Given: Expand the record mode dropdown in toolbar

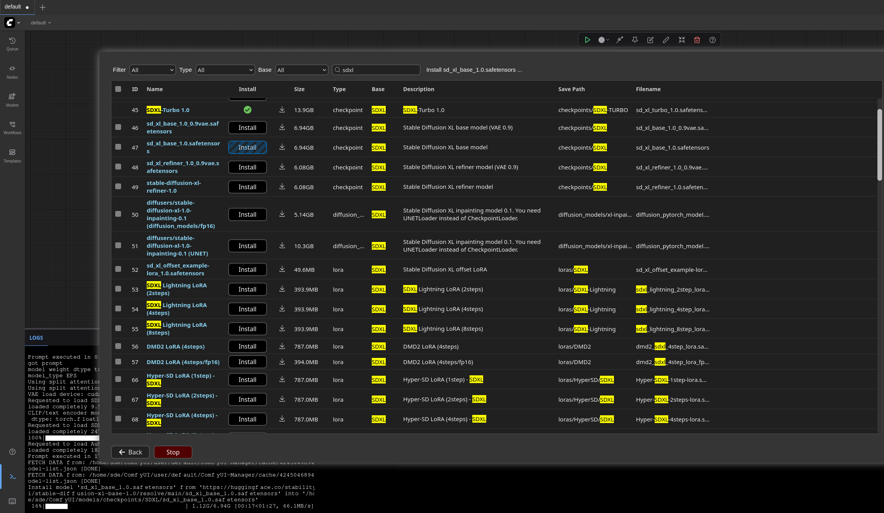Looking at the screenshot, I should (x=603, y=40).
